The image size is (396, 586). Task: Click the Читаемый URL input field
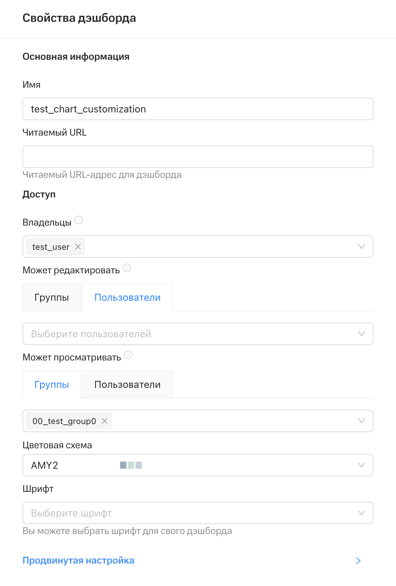click(198, 157)
